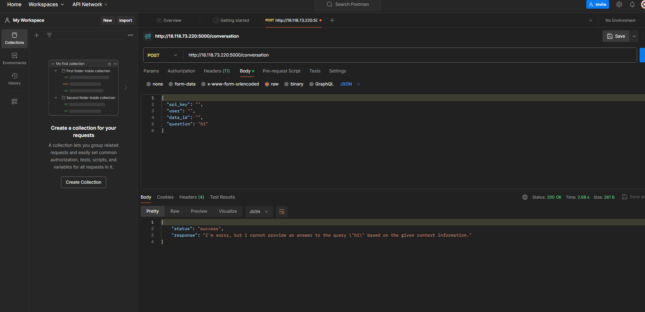This screenshot has width=645, height=312.
Task: Select the raw body type
Action: tap(272, 84)
